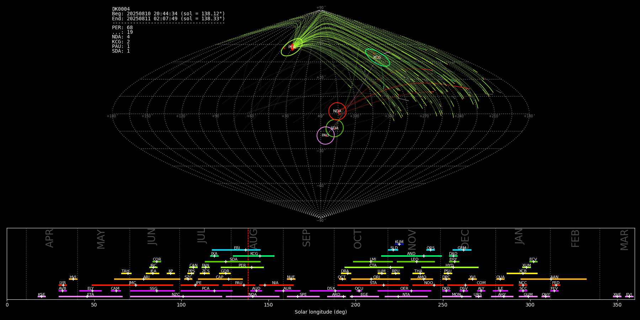Click the CTA shower bar in timeline
The image size is (640, 320).
coord(374,267)
